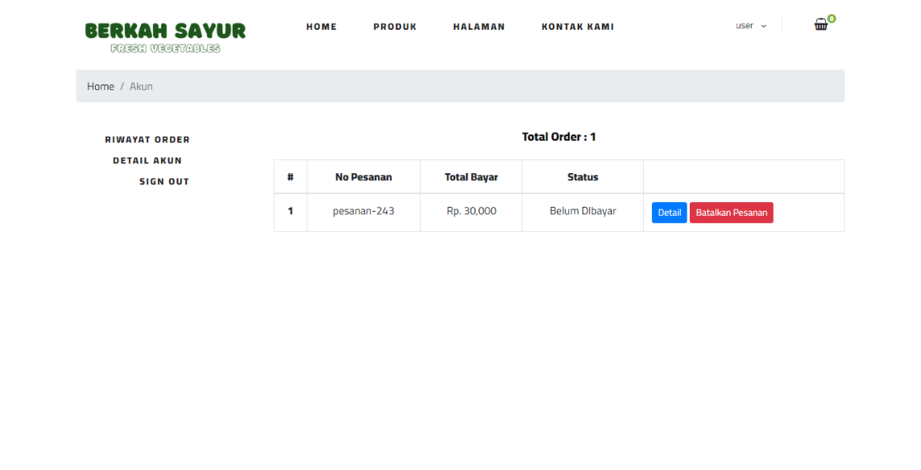Open Riwayat Order in sidebar
Viewport: 921px width, 470px height.
147,140
